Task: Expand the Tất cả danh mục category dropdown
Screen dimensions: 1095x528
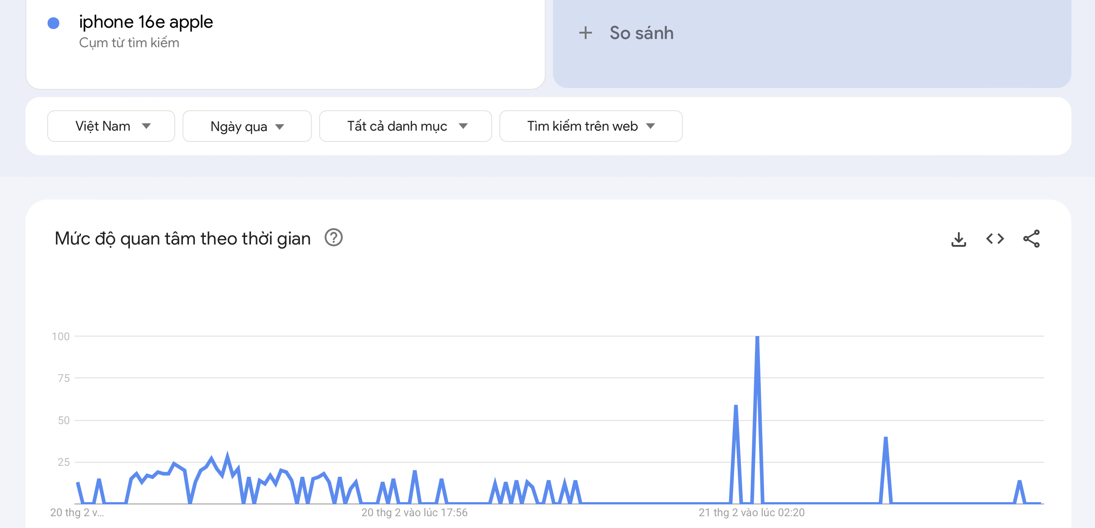Action: tap(405, 126)
